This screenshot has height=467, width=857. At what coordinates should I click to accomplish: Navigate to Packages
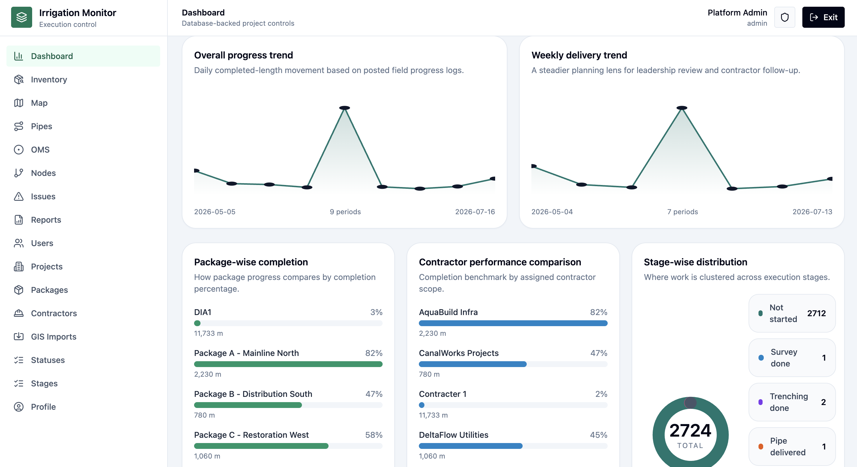pos(83,290)
